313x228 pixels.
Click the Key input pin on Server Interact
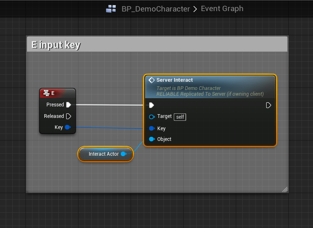pyautogui.click(x=152, y=129)
